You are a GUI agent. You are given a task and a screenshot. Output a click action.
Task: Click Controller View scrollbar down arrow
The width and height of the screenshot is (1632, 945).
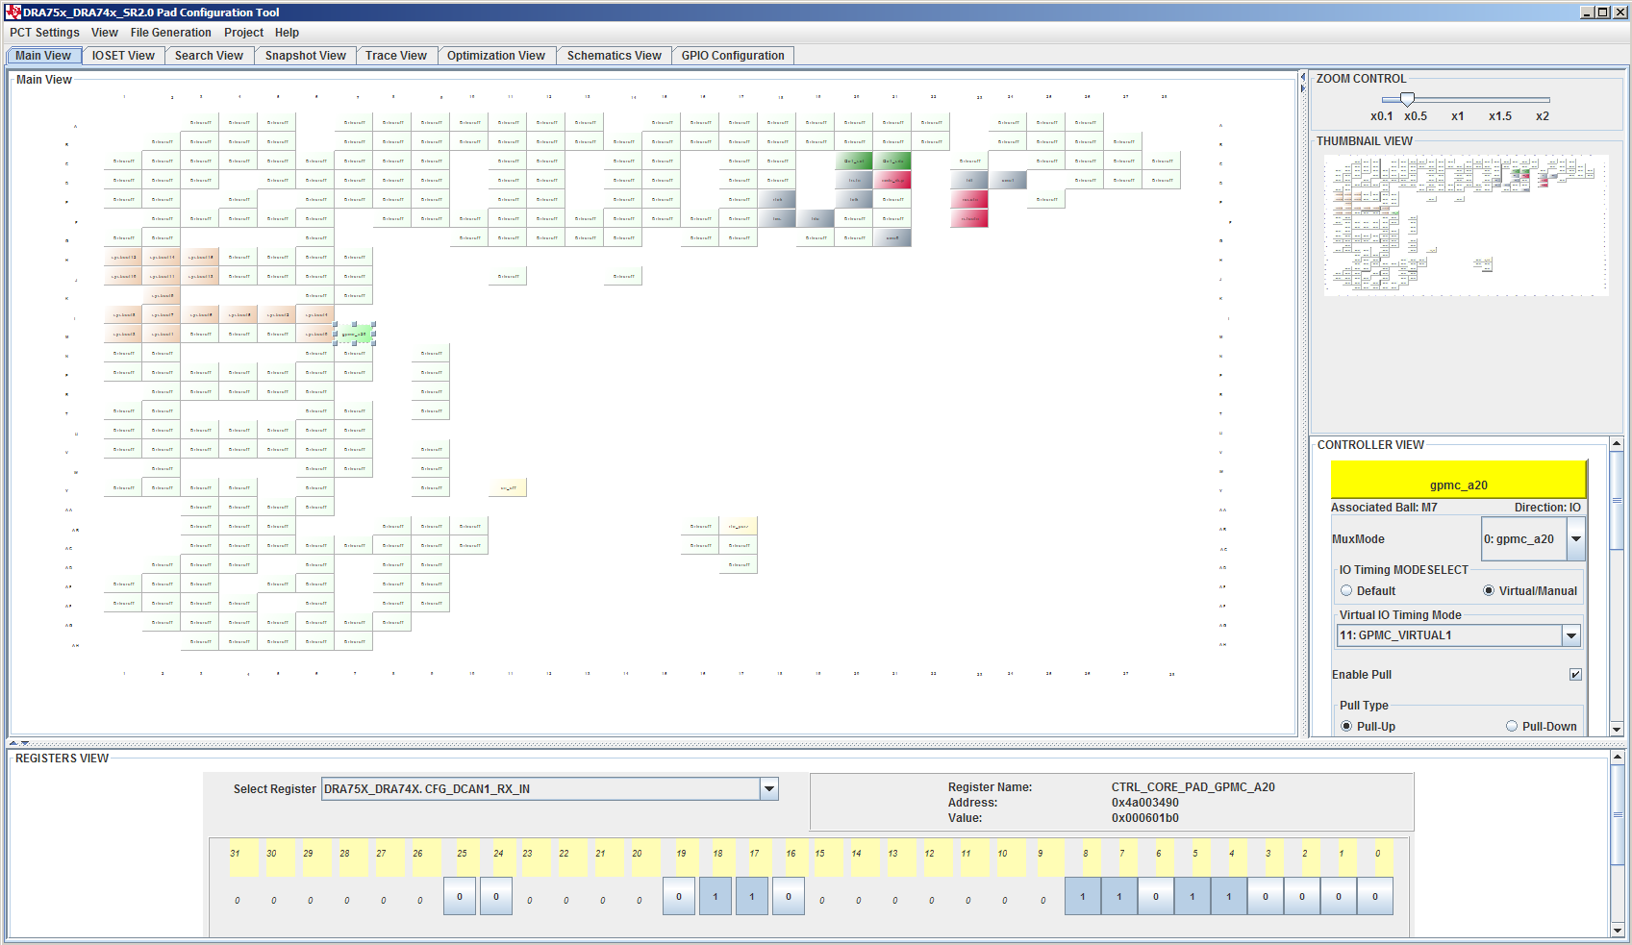pos(1617,730)
